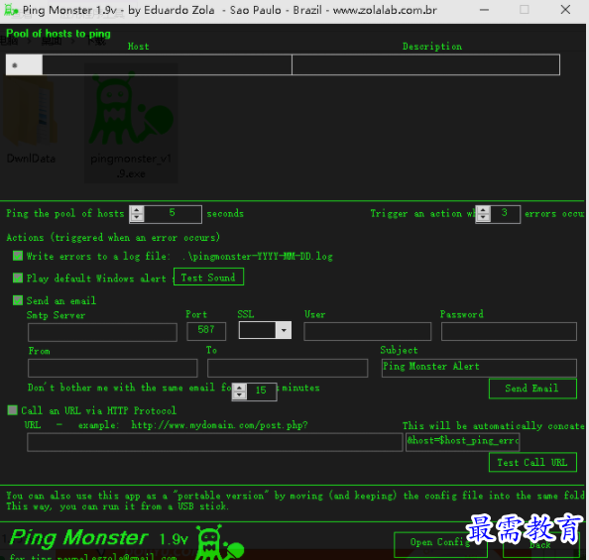Image resolution: width=589 pixels, height=560 pixels.
Task: Close the Ping Monster window
Action: tap(565, 10)
